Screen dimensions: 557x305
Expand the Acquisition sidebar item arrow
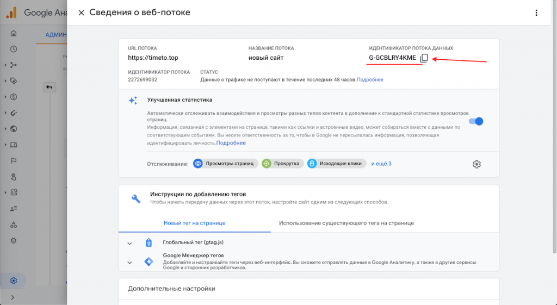click(x=5, y=65)
